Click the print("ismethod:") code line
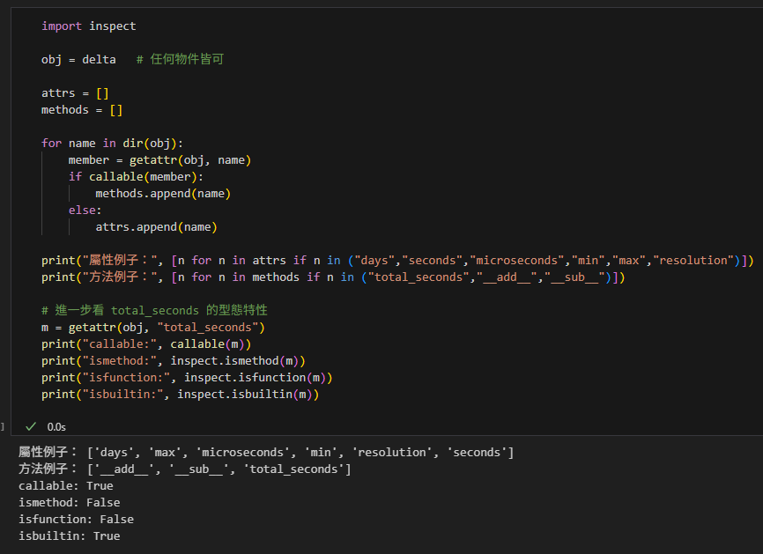Viewport: 763px width, 554px height. click(x=174, y=361)
